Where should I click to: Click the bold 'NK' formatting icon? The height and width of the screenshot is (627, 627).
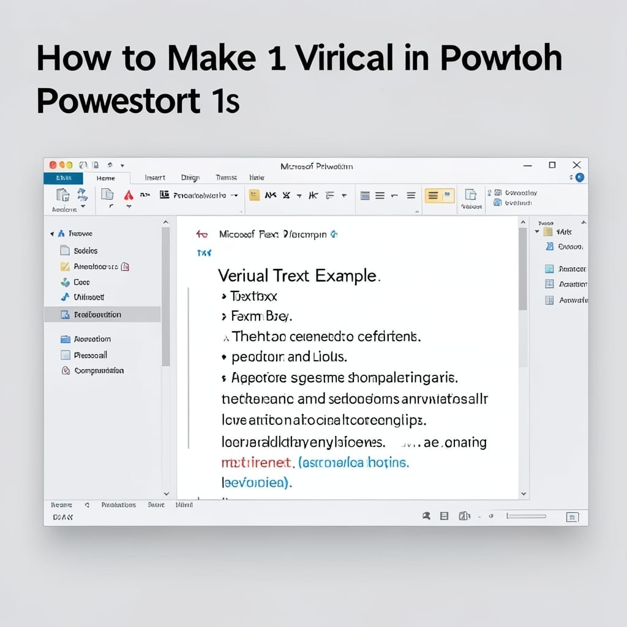[x=270, y=195]
